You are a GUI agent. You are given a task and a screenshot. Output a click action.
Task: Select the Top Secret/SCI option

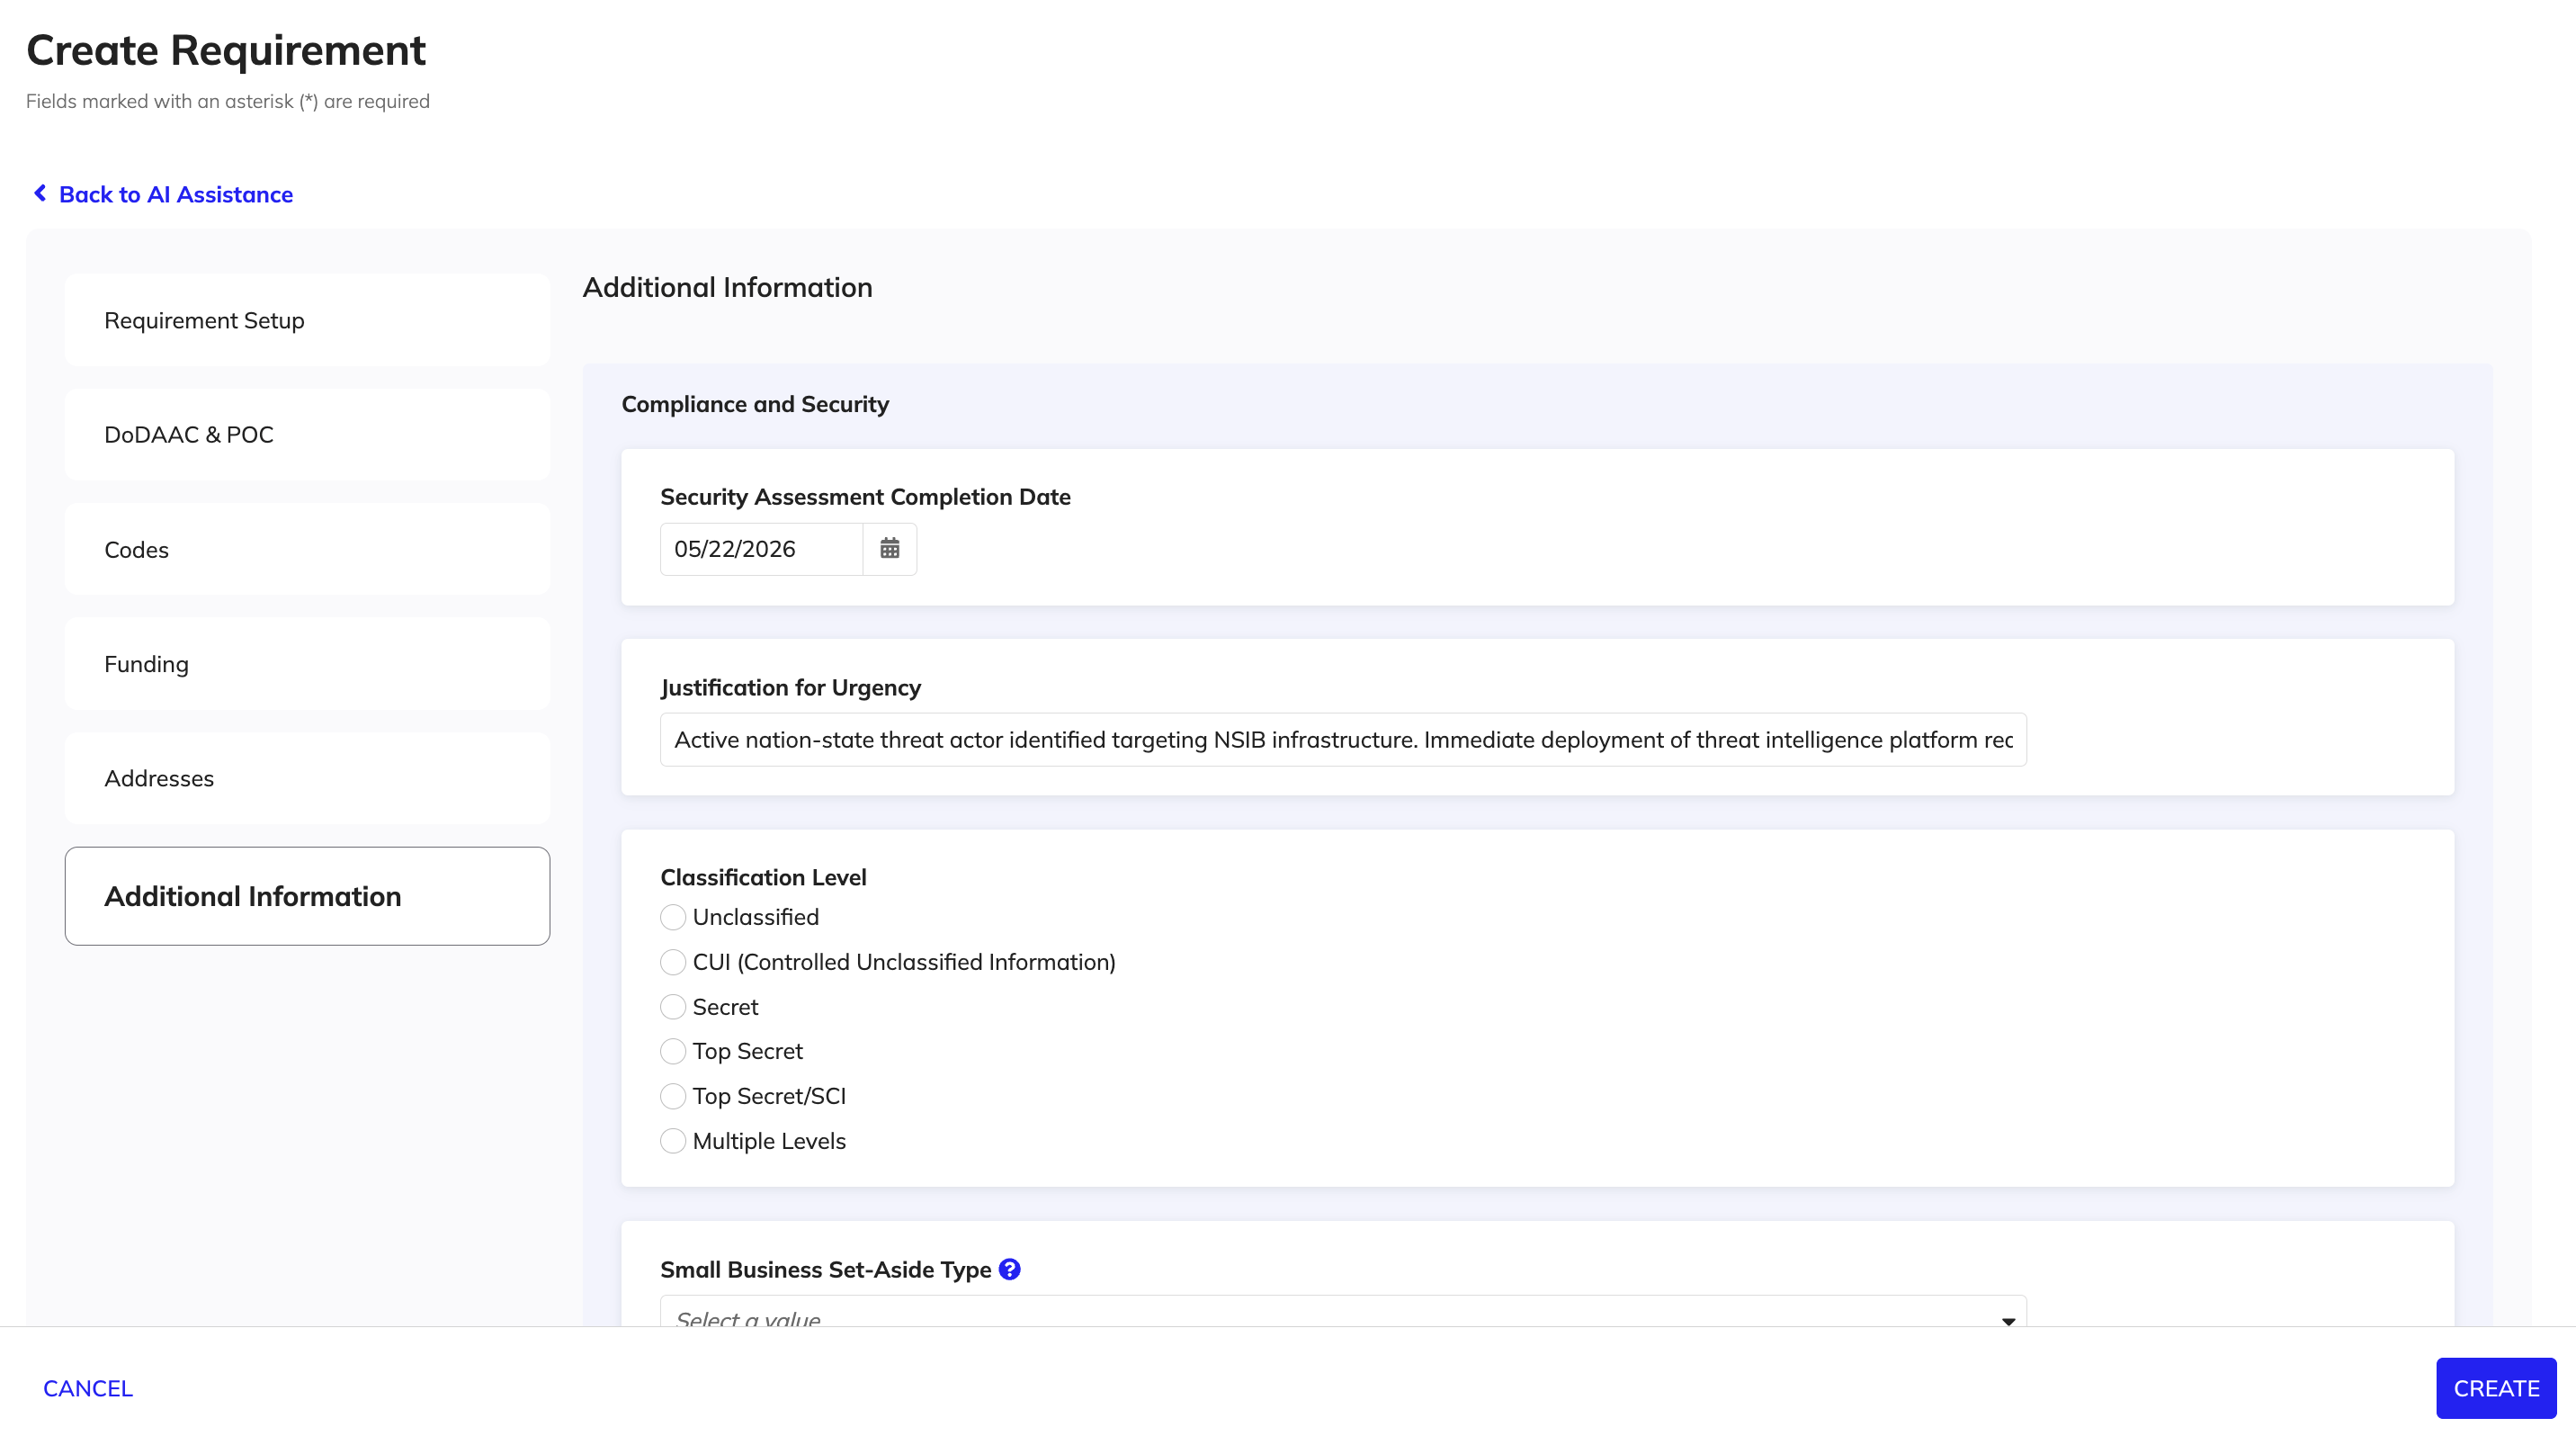(673, 1096)
